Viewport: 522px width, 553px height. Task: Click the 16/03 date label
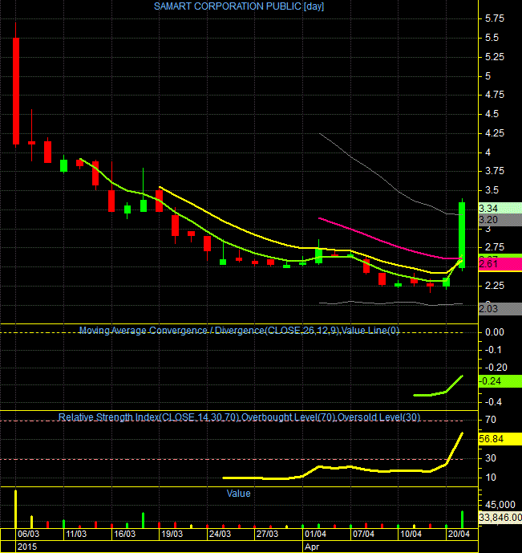(x=124, y=534)
